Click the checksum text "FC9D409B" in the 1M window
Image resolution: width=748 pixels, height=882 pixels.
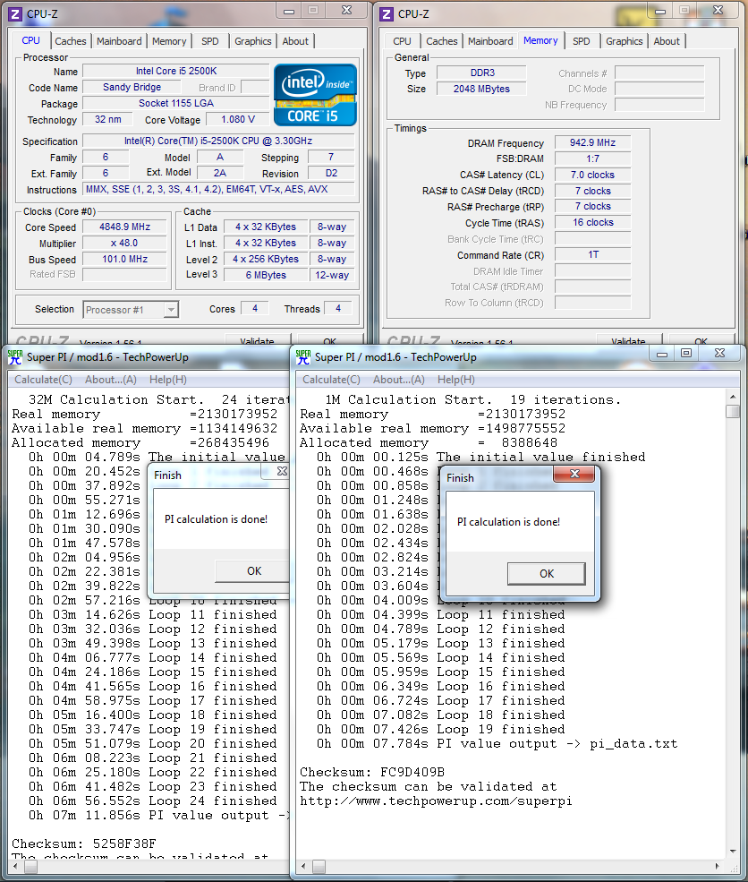pyautogui.click(x=412, y=772)
